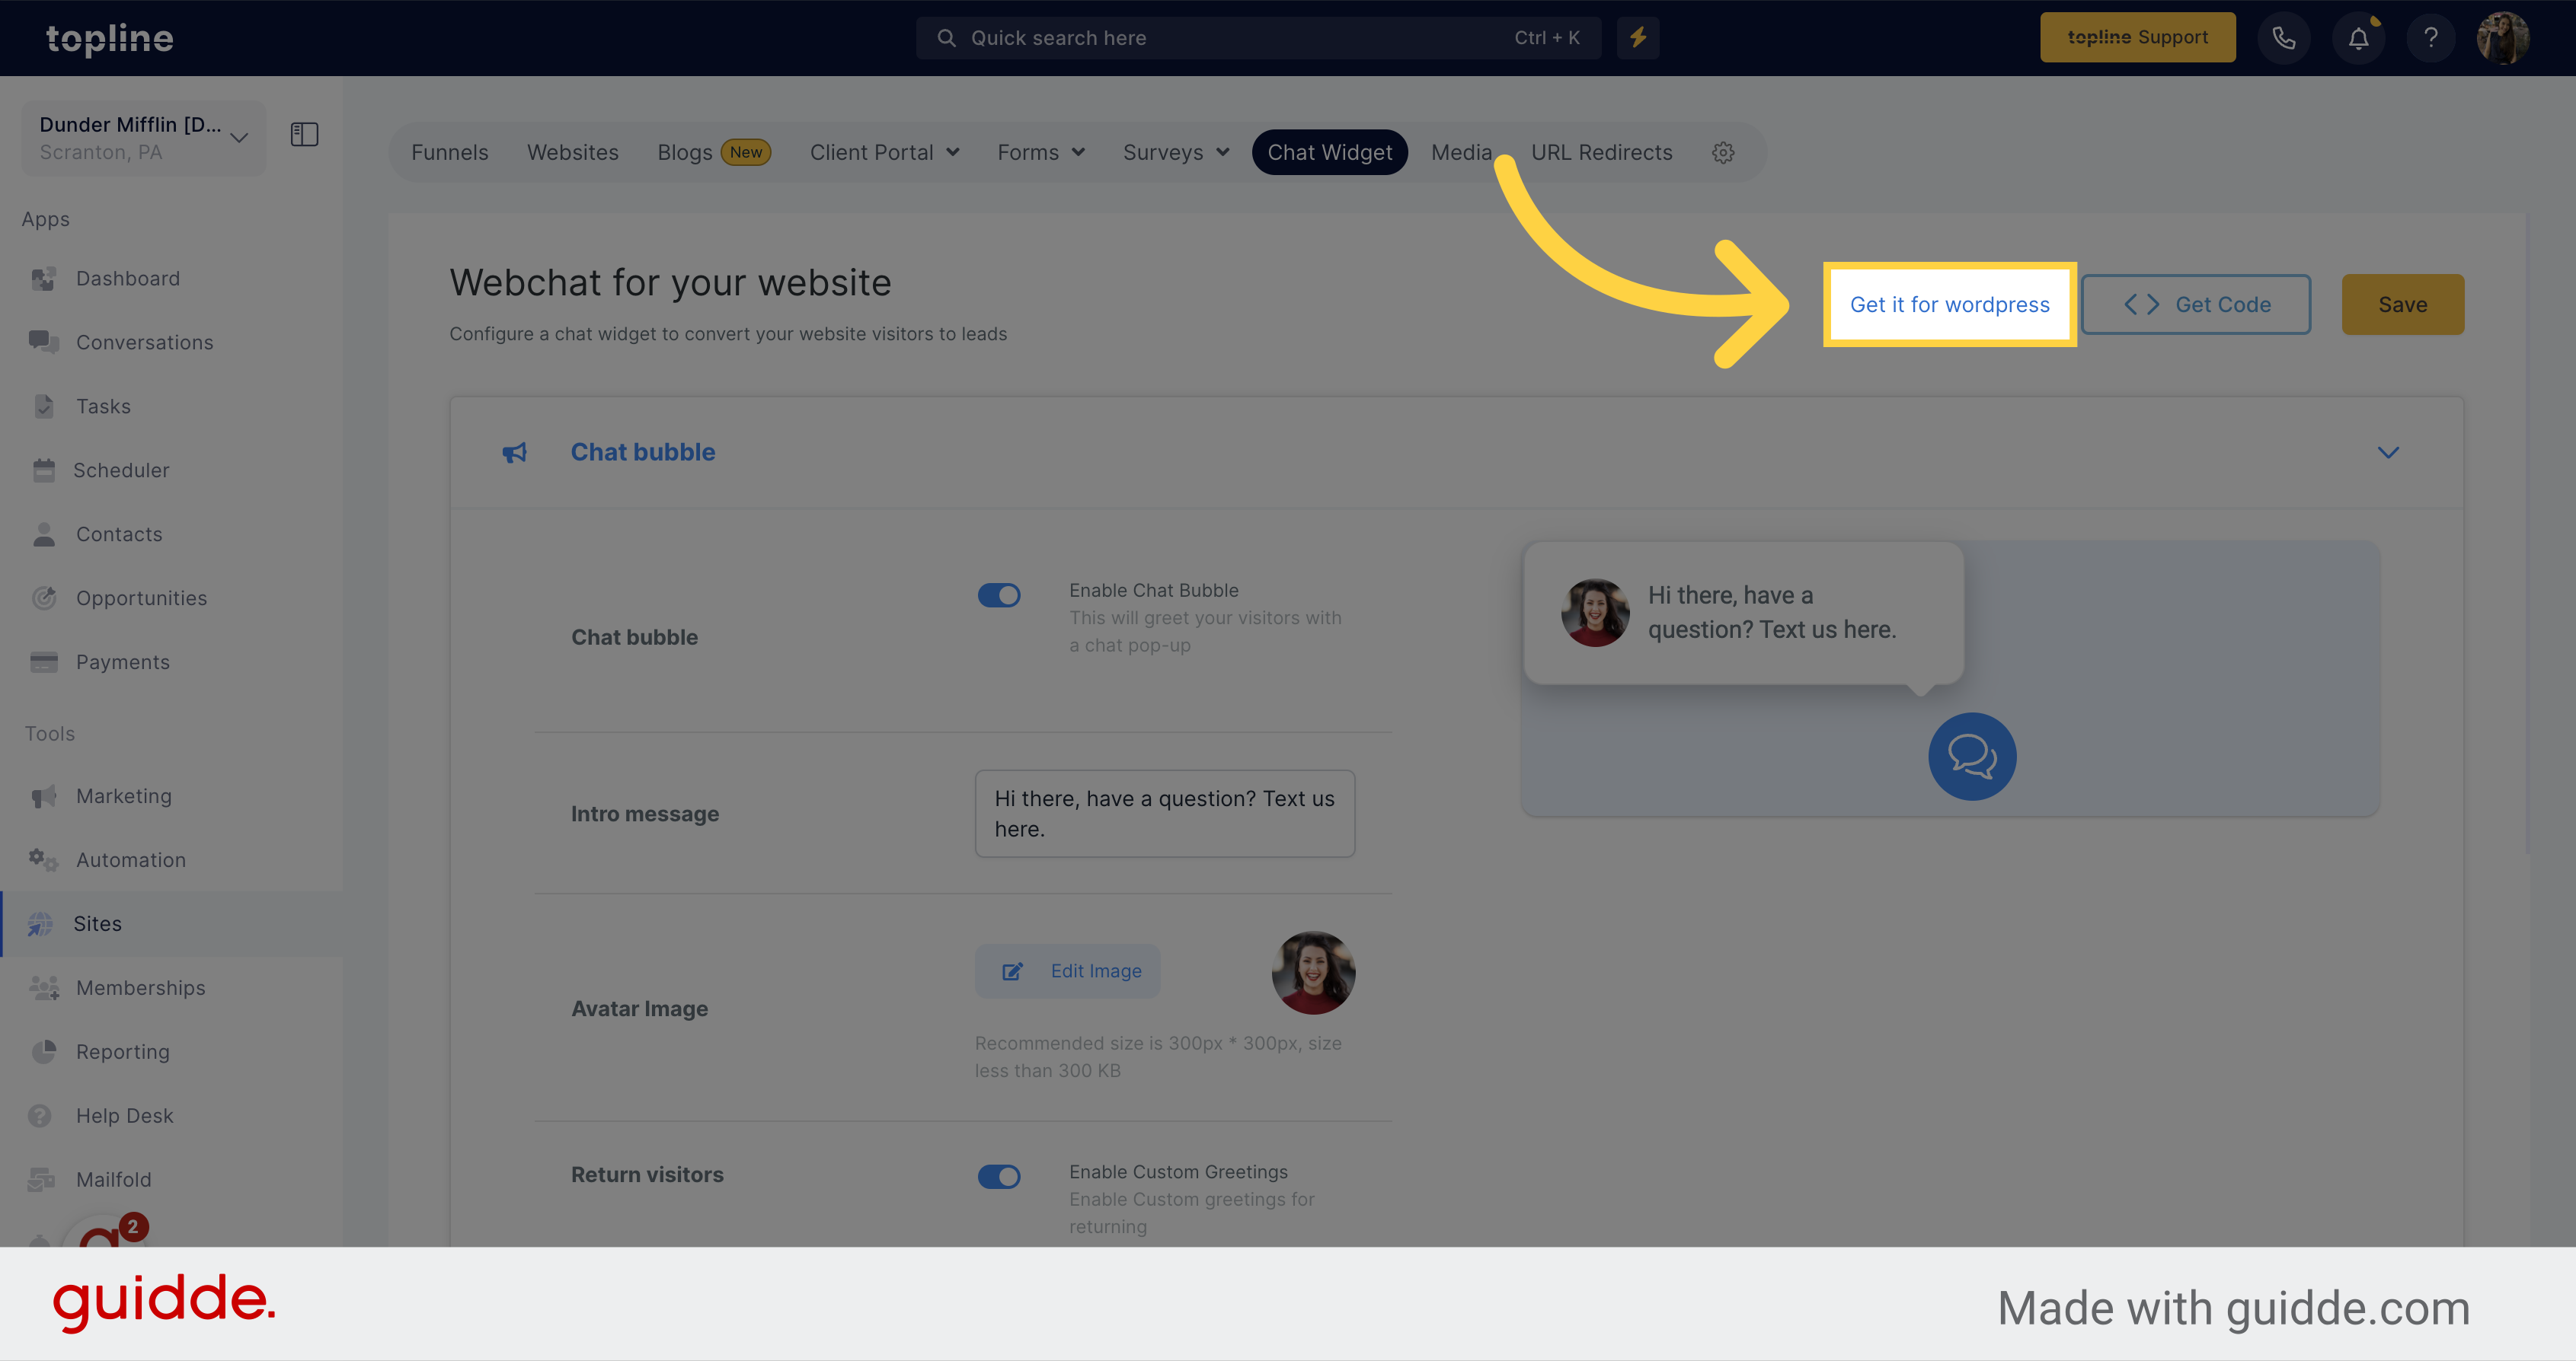Click the Save button

coord(2404,303)
